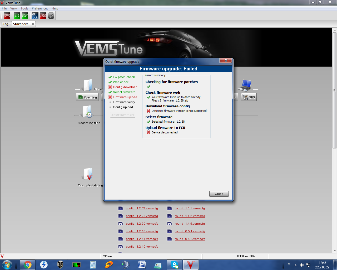Open config_1.2.32.vemscfg link
Image resolution: width=337 pixels, height=270 pixels.
click(x=142, y=208)
